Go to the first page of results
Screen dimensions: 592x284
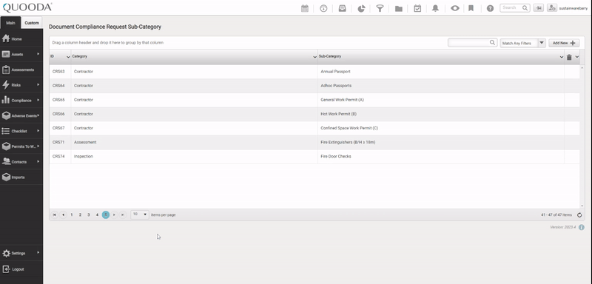[54, 214]
